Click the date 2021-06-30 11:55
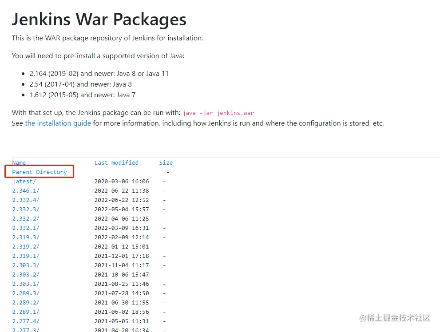440x332 pixels. pos(122,303)
